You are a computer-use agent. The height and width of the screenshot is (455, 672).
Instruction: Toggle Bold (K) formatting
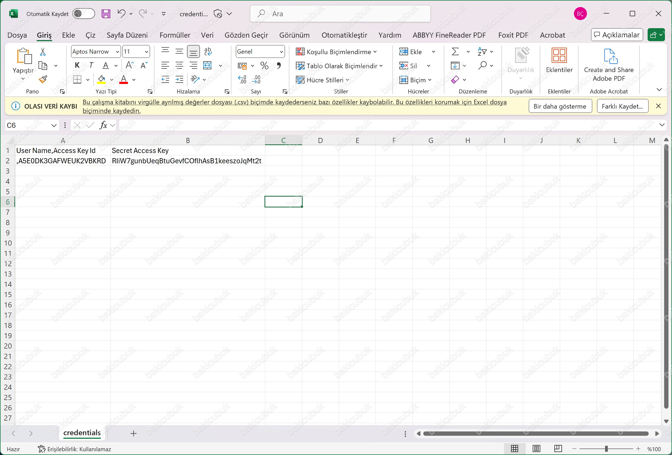click(77, 65)
